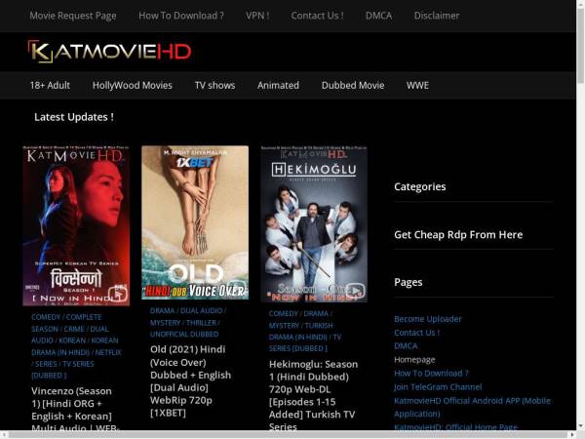The width and height of the screenshot is (585, 439).
Task: Open Contact Us ! in Pages sidebar
Action: (x=416, y=333)
